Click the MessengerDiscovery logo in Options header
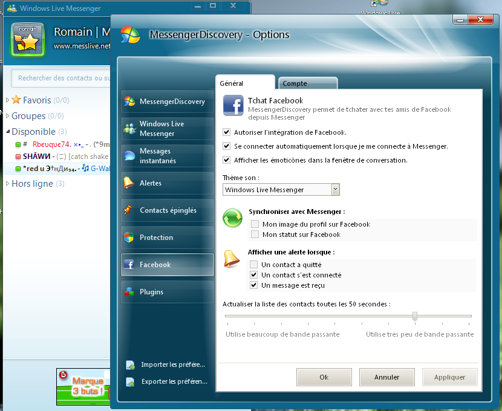The width and height of the screenshot is (502, 411). pyautogui.click(x=130, y=34)
